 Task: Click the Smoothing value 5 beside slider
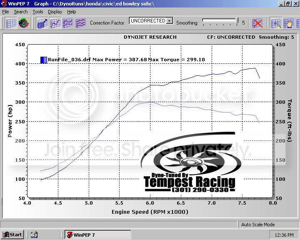click(243, 23)
